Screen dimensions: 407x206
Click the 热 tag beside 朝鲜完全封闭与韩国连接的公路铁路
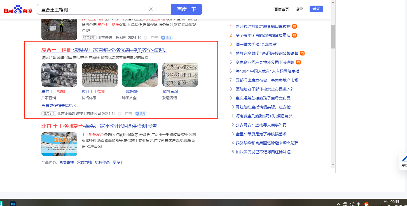coord(302,53)
